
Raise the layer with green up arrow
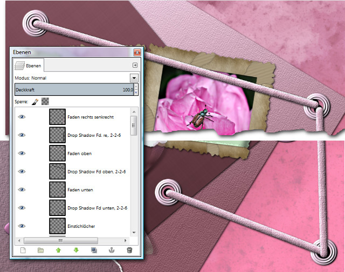click(x=58, y=250)
